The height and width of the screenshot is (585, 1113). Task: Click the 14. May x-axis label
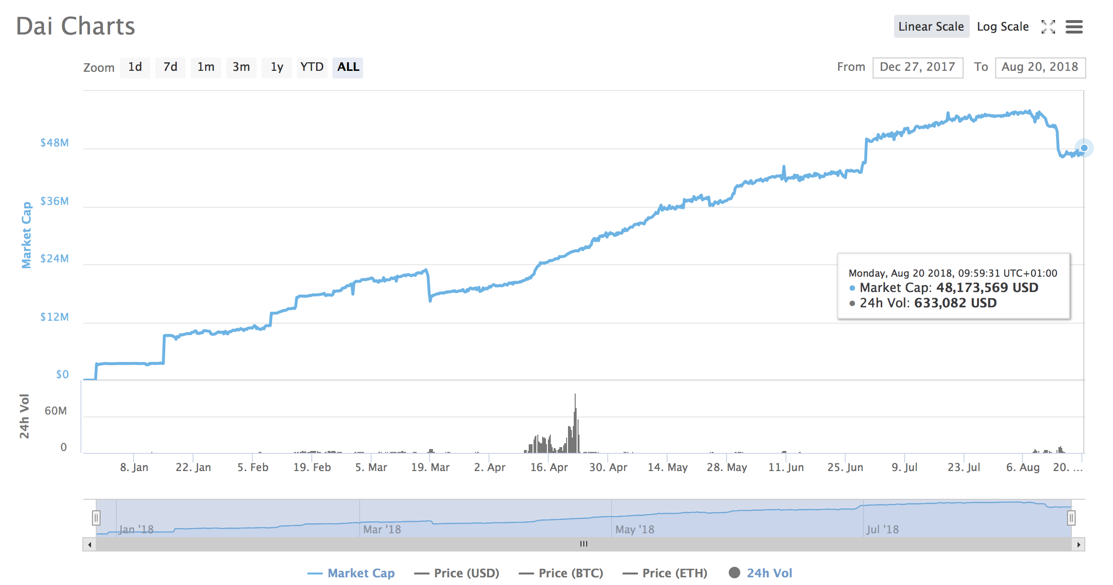click(x=668, y=467)
